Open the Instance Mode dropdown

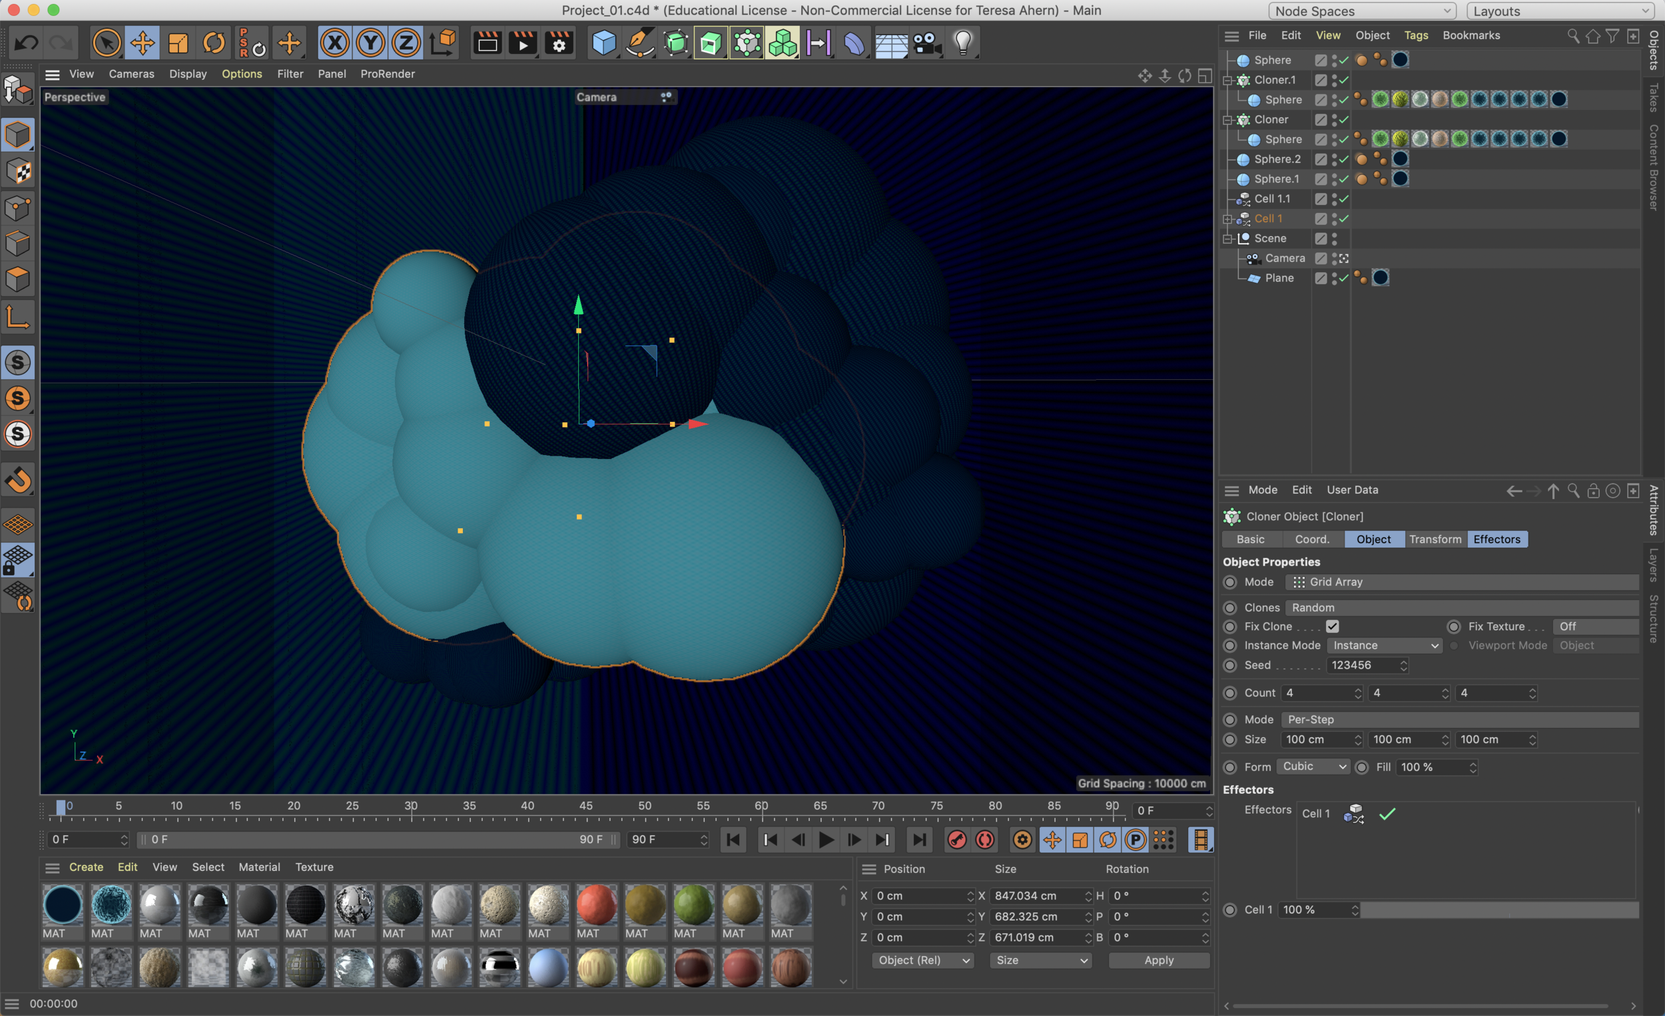pos(1384,645)
